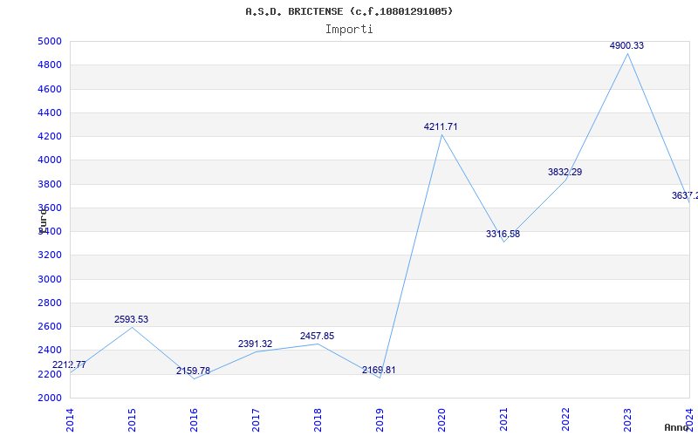
Task: Click data label 4211.71
Action: pos(441,126)
